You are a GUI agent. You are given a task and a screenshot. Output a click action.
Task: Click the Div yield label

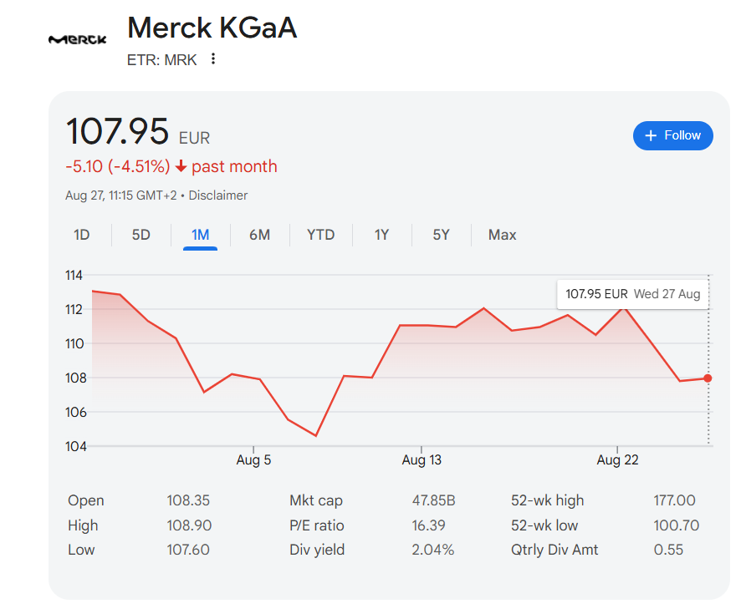coord(317,550)
